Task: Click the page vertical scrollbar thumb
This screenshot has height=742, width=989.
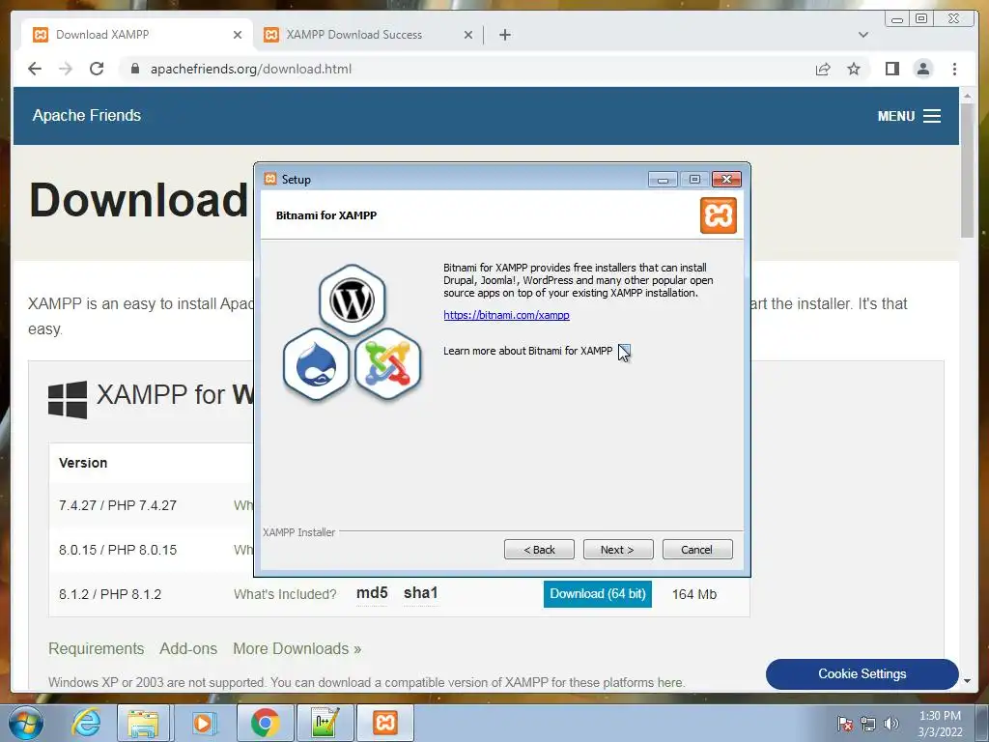Action: click(x=967, y=170)
